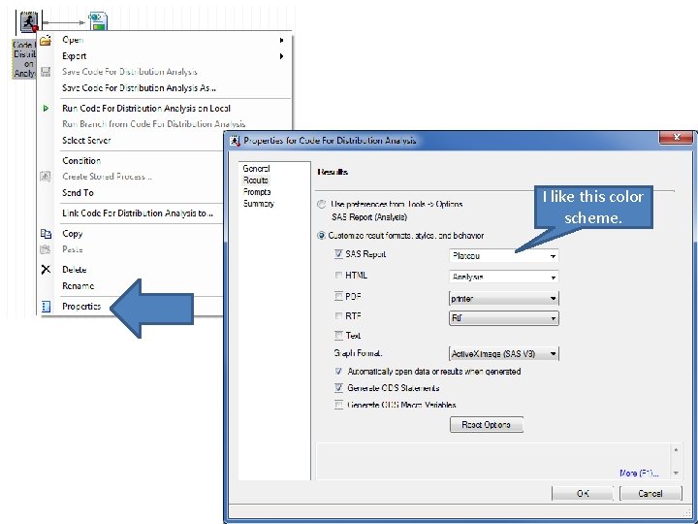Image resolution: width=698 pixels, height=524 pixels.
Task: Click the Properties icon in context menu
Action: click(x=46, y=307)
